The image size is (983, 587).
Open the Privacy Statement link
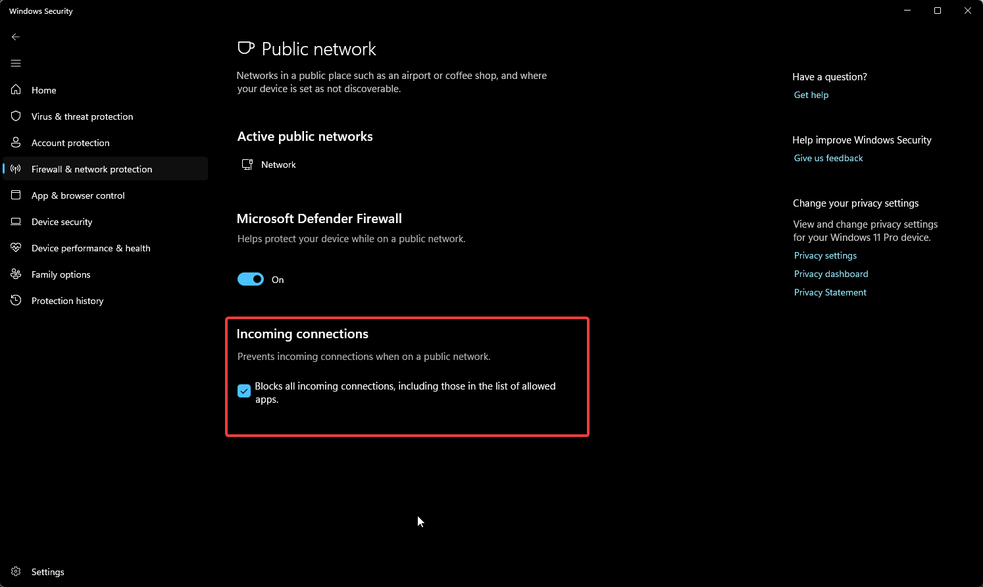pos(830,292)
